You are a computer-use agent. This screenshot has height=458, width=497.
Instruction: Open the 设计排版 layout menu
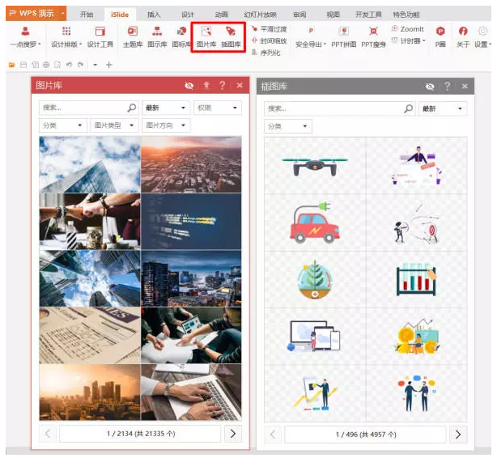66,36
